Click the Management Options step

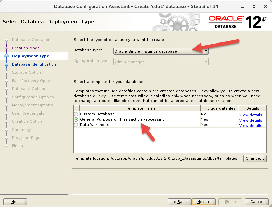[x=32, y=105]
